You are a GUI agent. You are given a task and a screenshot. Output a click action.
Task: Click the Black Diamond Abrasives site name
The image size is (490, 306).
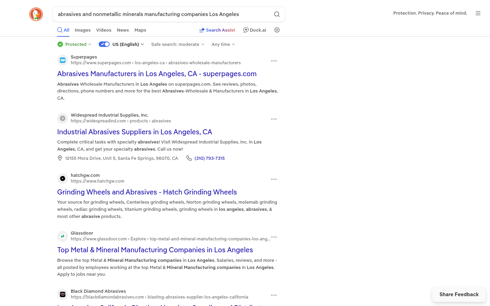pyautogui.click(x=98, y=291)
